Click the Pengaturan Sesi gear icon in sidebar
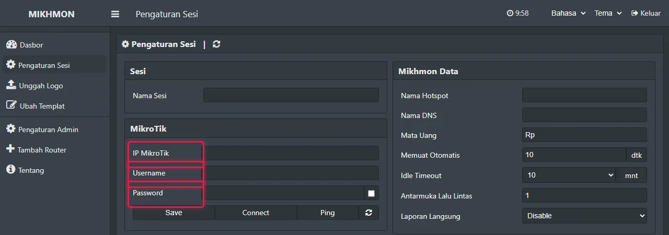 click(10, 65)
